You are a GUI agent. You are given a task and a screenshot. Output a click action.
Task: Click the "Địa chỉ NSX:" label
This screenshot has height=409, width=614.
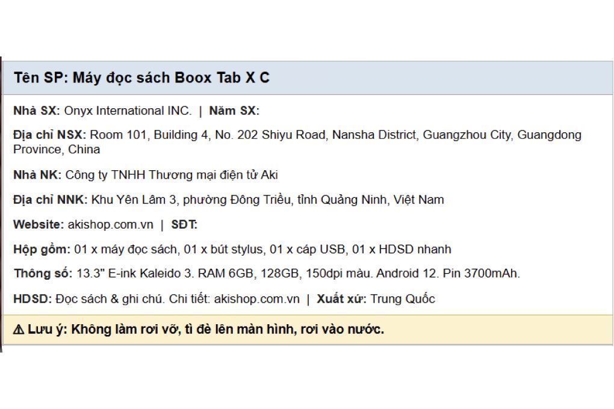(49, 135)
